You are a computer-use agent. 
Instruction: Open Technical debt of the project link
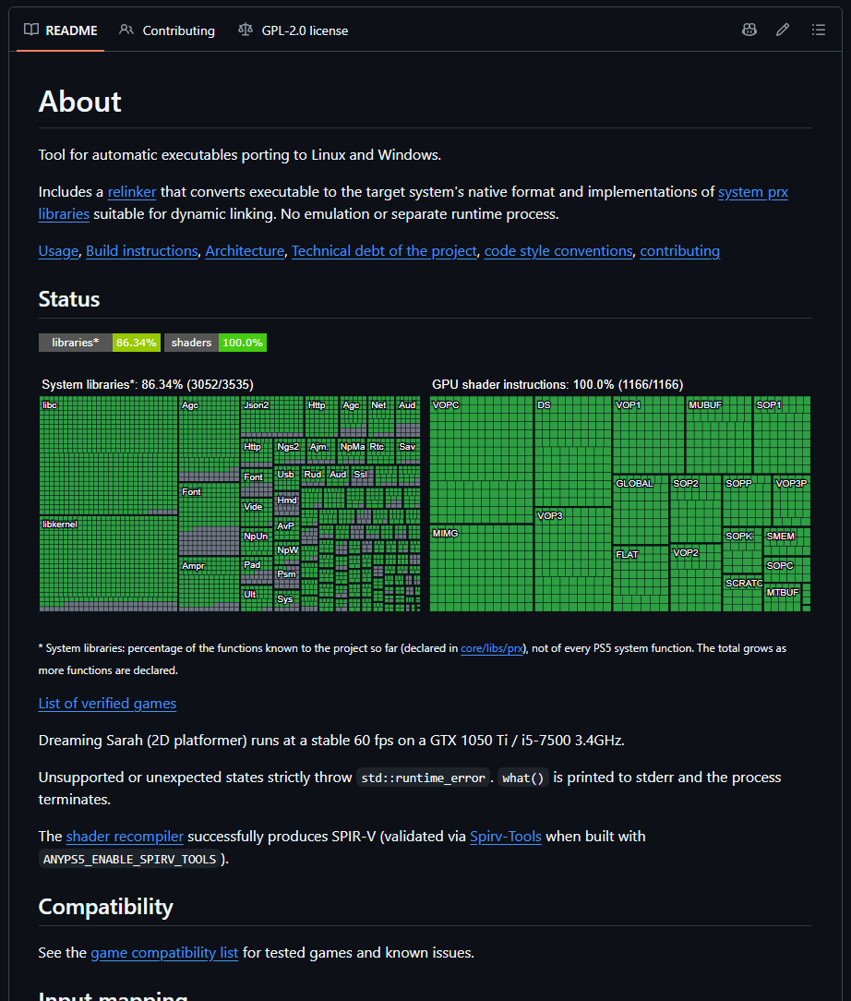[385, 251]
